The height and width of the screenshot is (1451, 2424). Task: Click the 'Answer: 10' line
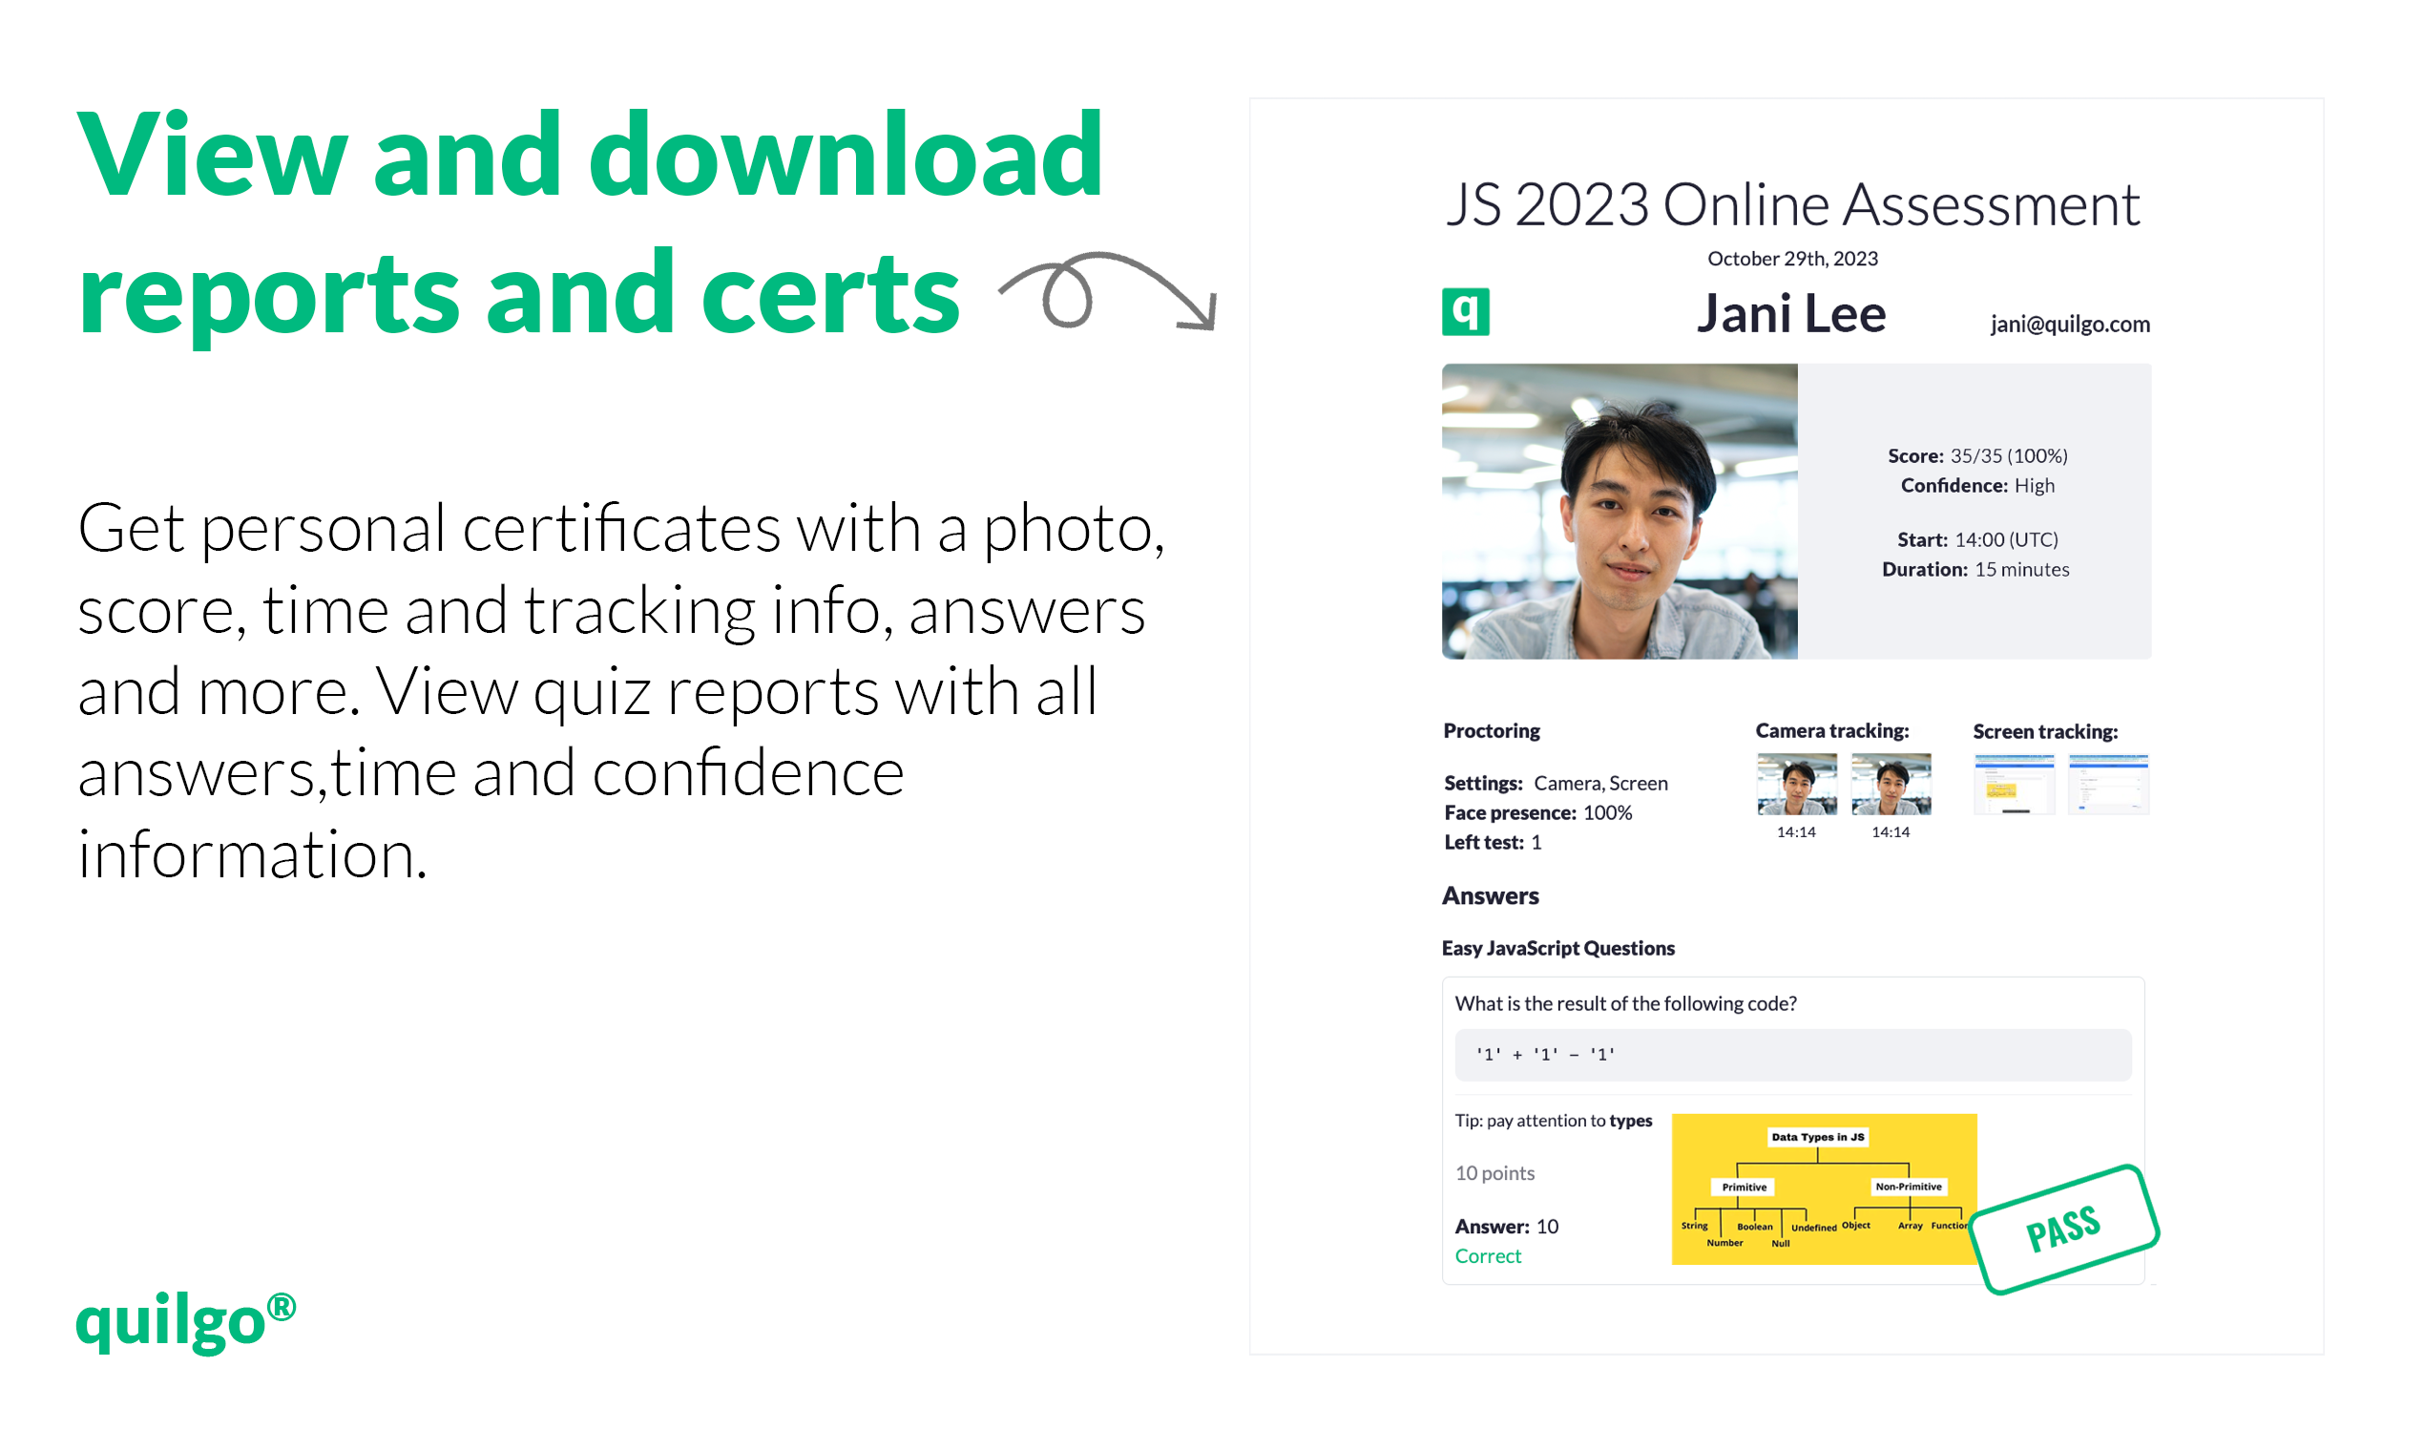click(x=1506, y=1226)
